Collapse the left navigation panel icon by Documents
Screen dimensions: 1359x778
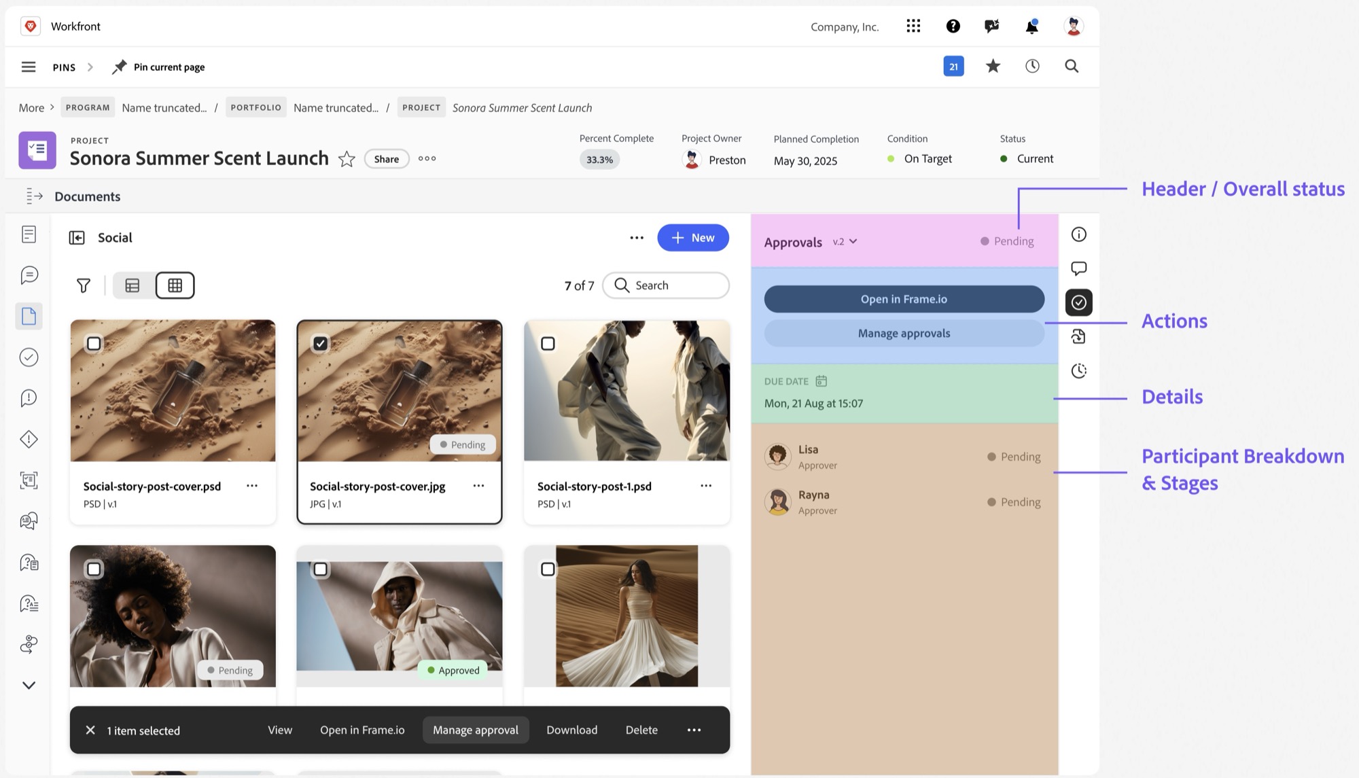point(34,196)
